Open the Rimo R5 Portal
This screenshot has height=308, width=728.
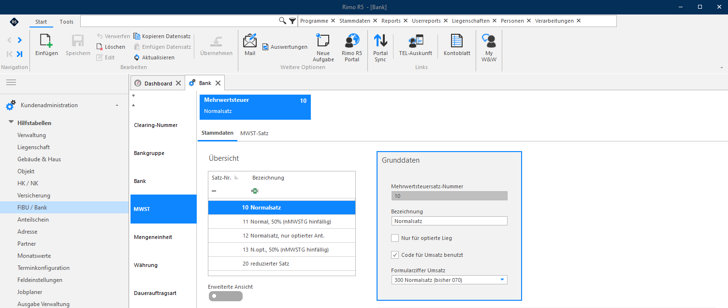[x=352, y=48]
